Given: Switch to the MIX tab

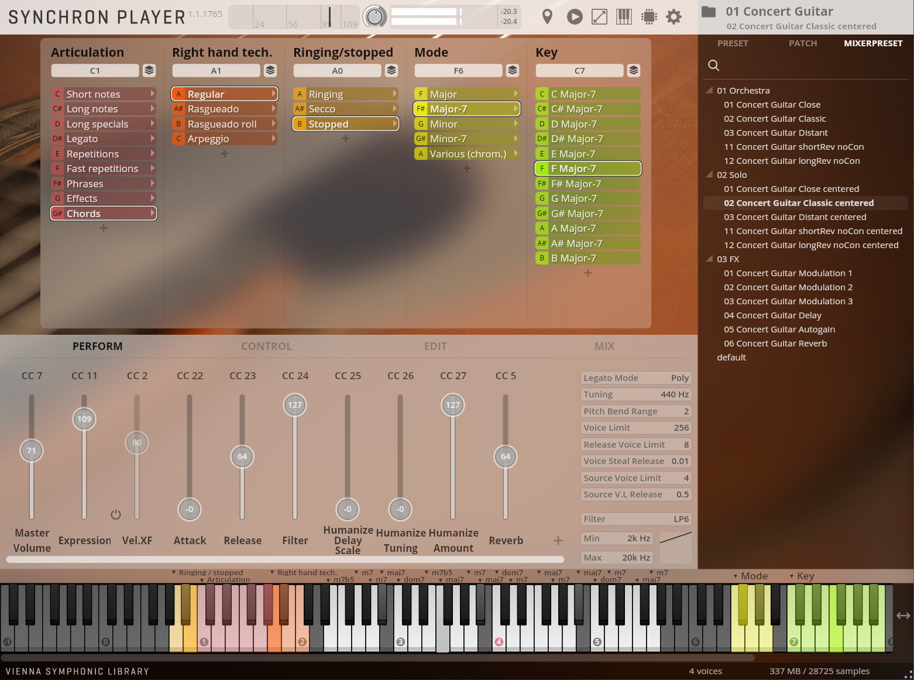Looking at the screenshot, I should tap(604, 346).
